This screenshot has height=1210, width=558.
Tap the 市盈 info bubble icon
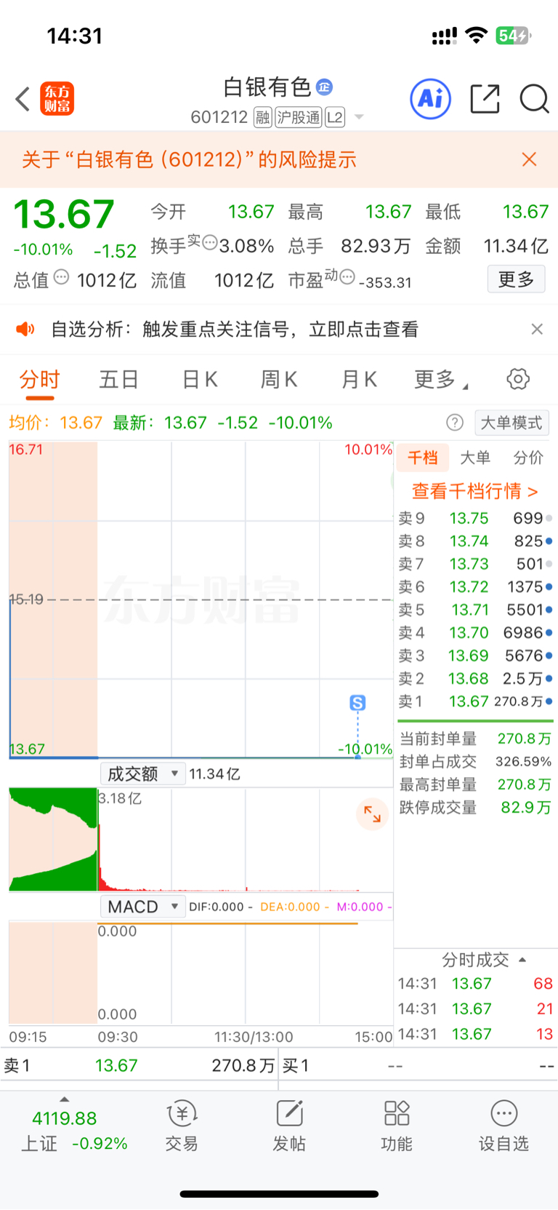point(347,276)
